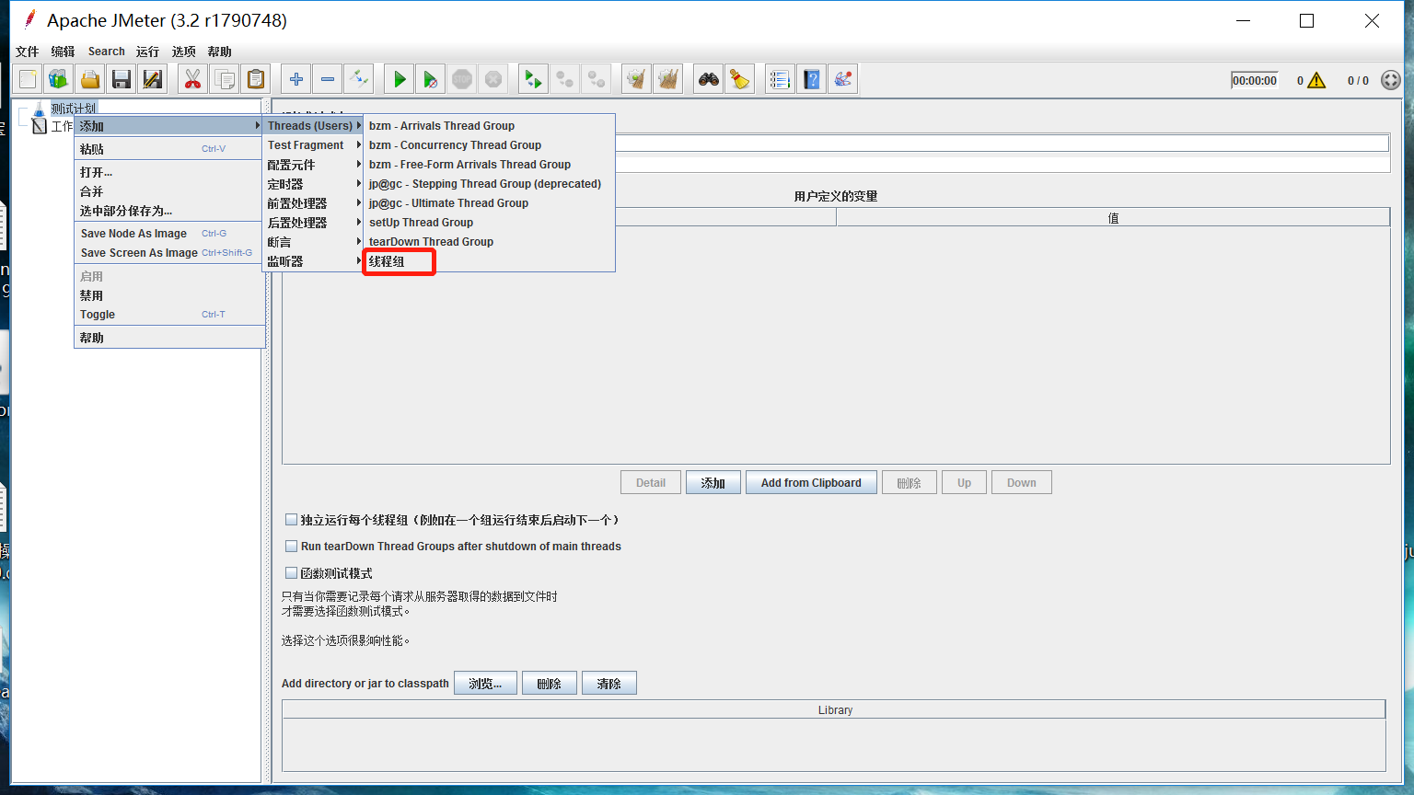Choose tearDown Thread Group entry
Screen dimensions: 1414x795
(x=490, y=242)
